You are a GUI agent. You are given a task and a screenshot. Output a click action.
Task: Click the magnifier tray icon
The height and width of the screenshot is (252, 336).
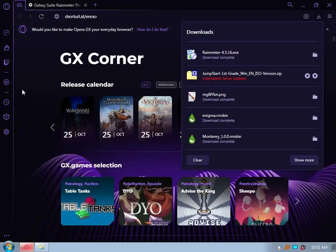click(287, 247)
